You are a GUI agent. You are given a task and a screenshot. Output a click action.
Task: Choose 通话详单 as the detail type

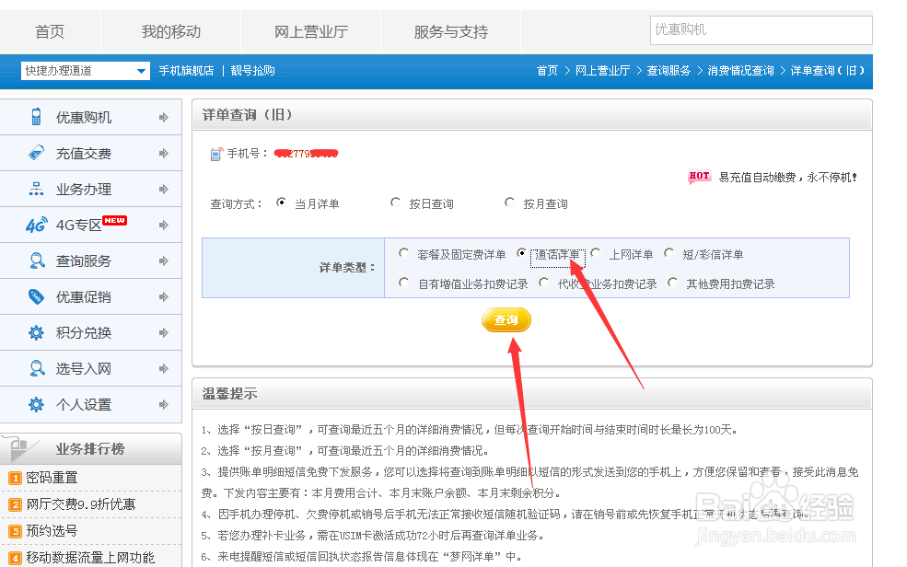[x=522, y=254]
